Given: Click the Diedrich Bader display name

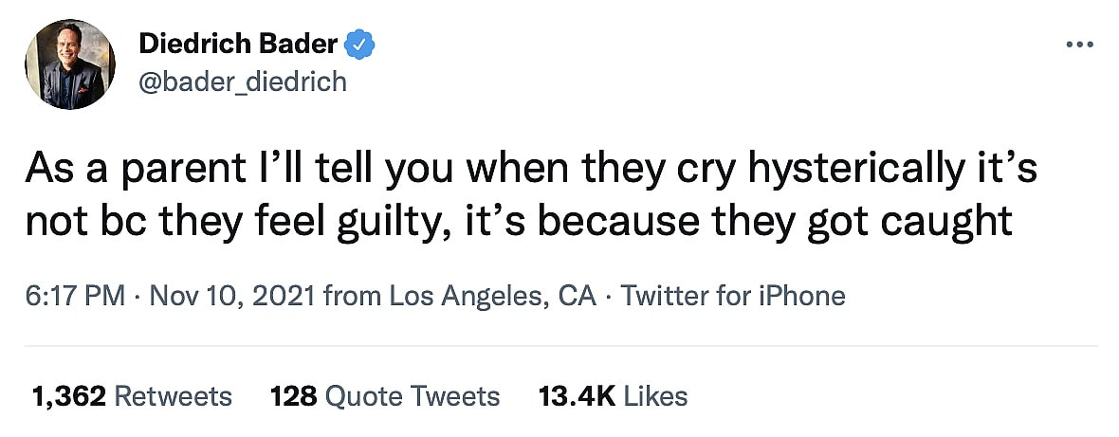Looking at the screenshot, I should click(x=237, y=43).
